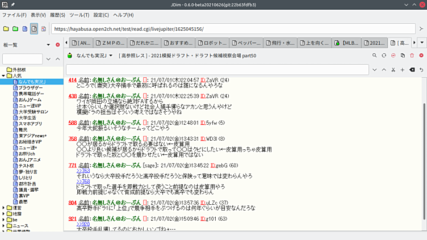Click the plus icon in thread search bar
The width and height of the screenshot is (427, 240).
pyautogui.click(x=403, y=69)
